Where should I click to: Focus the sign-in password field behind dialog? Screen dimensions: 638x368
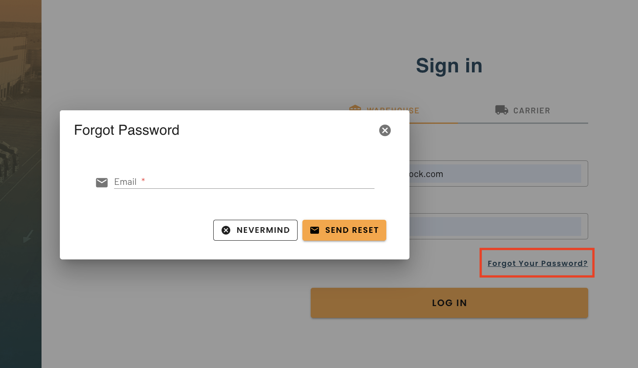(x=499, y=226)
